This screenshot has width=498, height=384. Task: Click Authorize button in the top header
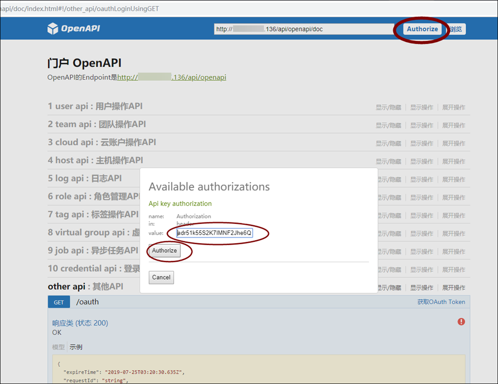click(422, 29)
